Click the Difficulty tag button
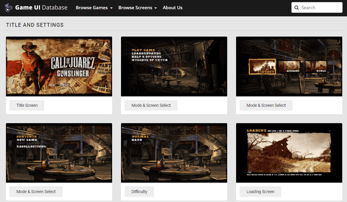Viewport: 347px width, 202px height. 139,192
